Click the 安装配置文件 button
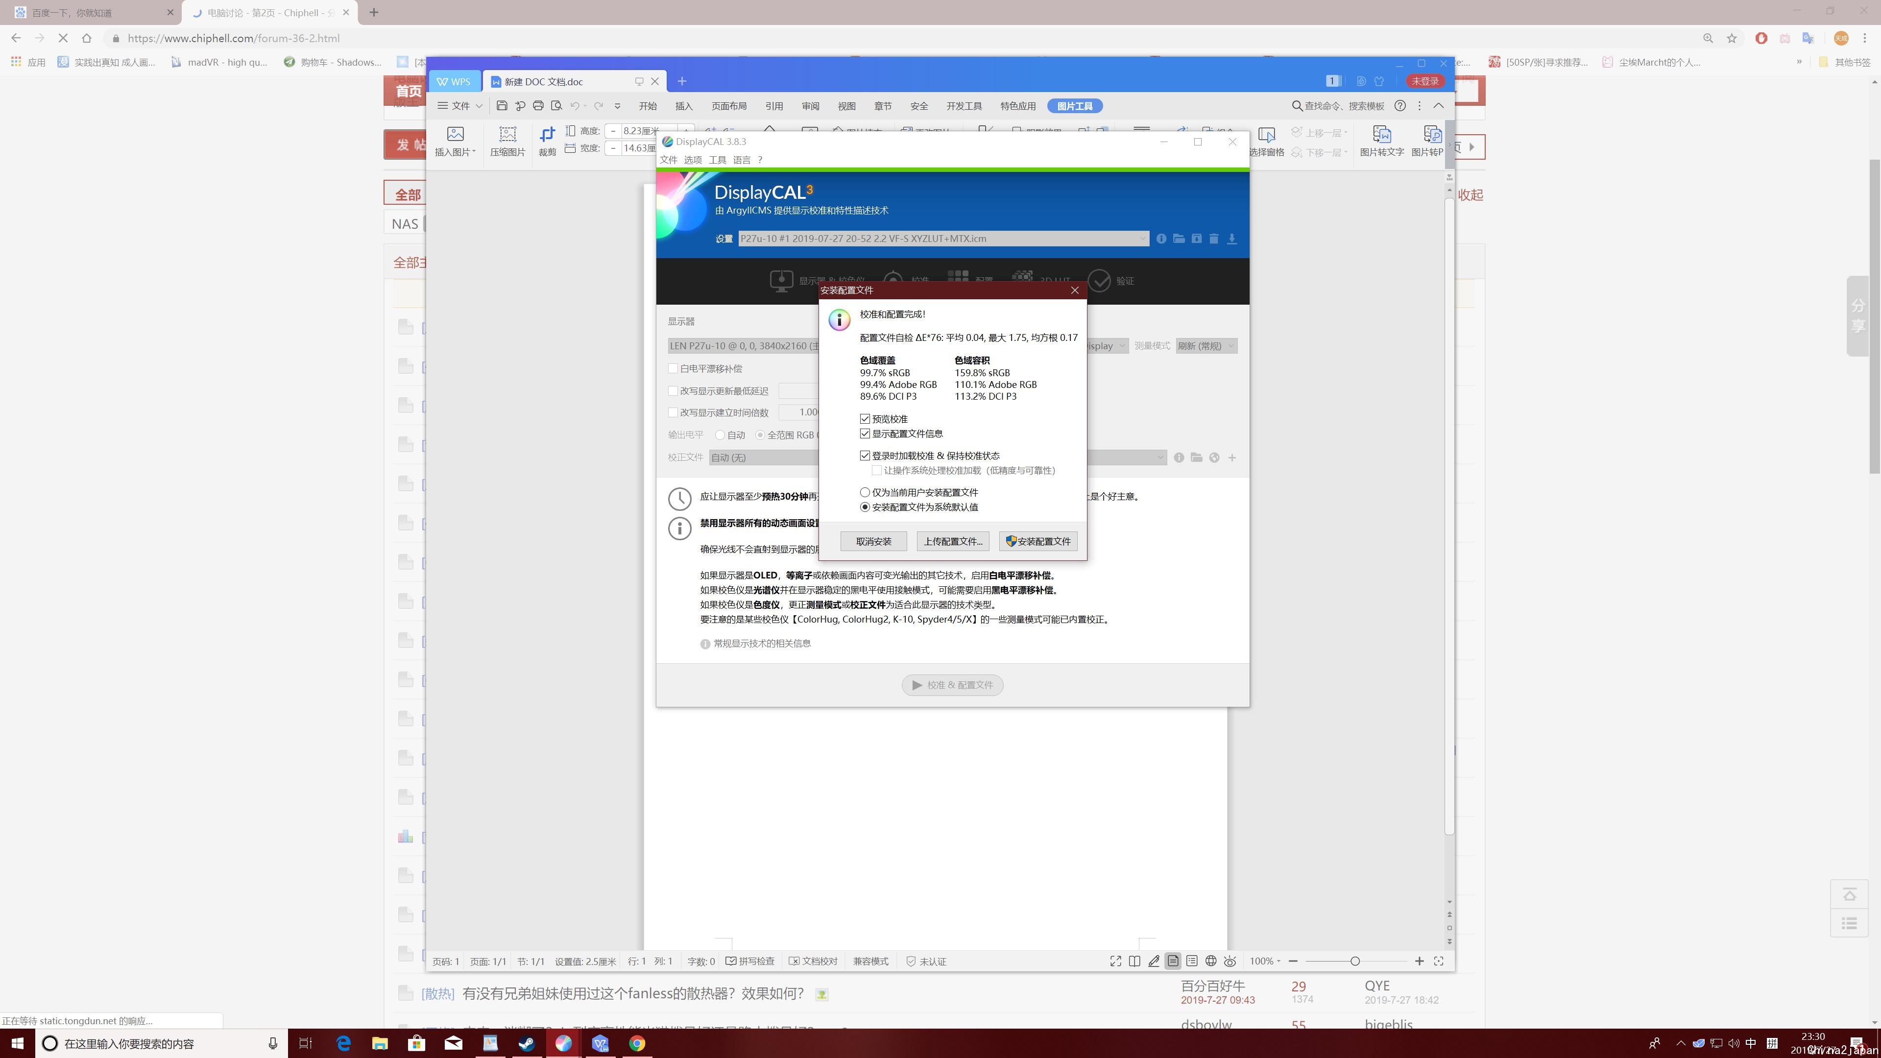 (1037, 541)
